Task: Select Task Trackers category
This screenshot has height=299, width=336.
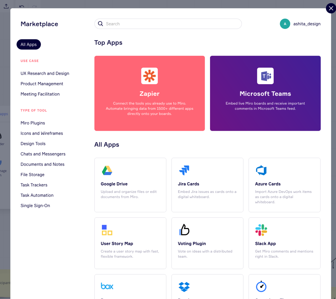Action: (x=34, y=185)
